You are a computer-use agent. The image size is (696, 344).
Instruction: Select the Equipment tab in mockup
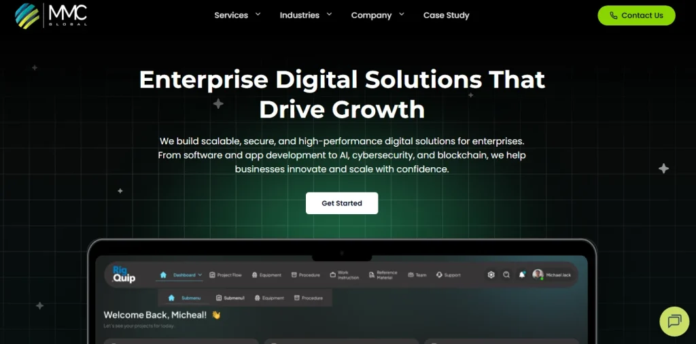click(x=266, y=275)
